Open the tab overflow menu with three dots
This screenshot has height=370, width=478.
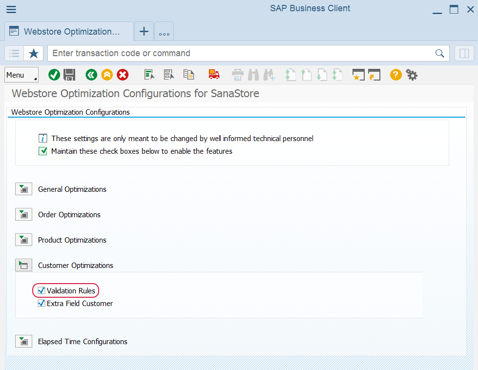point(164,31)
